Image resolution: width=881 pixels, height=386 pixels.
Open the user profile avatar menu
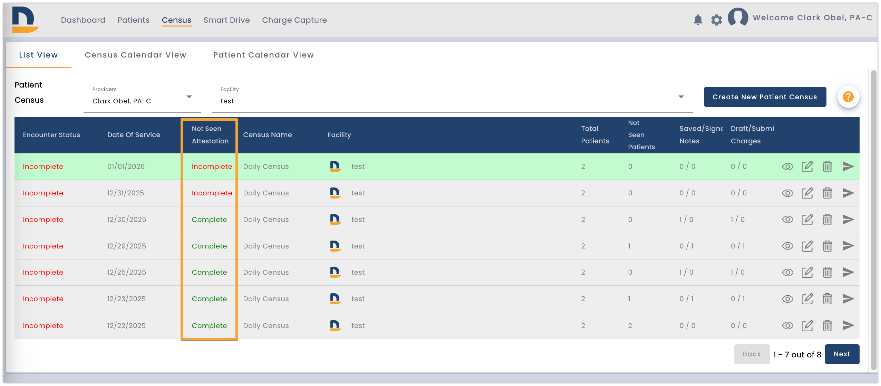coord(738,18)
